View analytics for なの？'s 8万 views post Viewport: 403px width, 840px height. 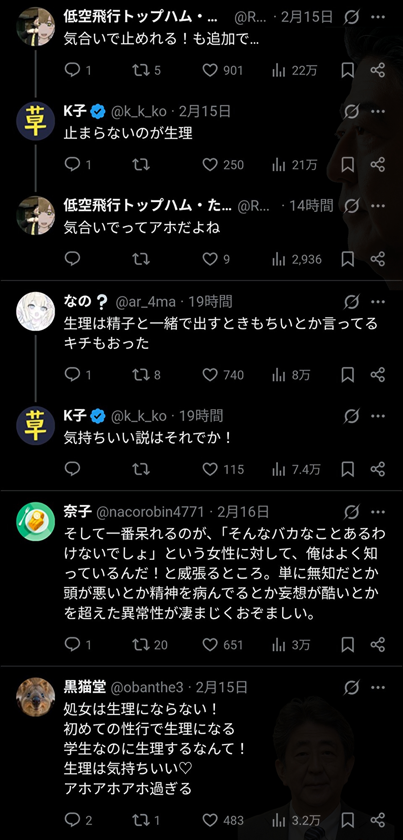coord(279,375)
